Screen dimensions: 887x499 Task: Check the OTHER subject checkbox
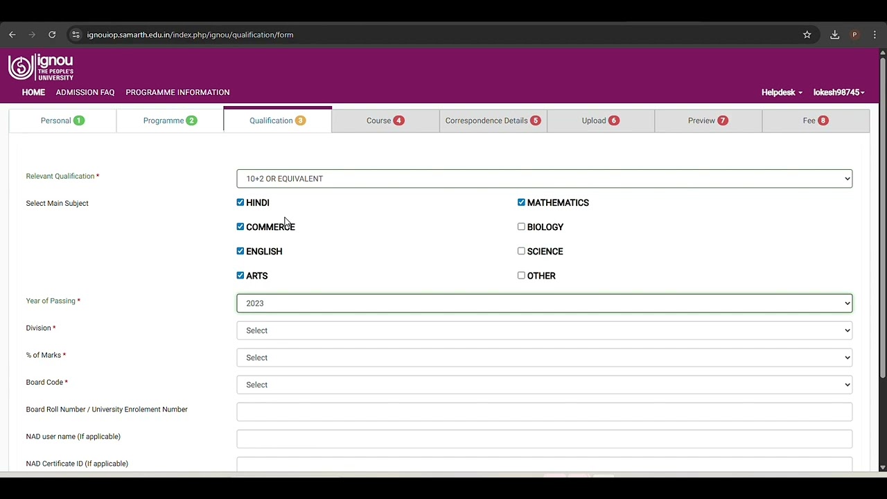coord(521,275)
